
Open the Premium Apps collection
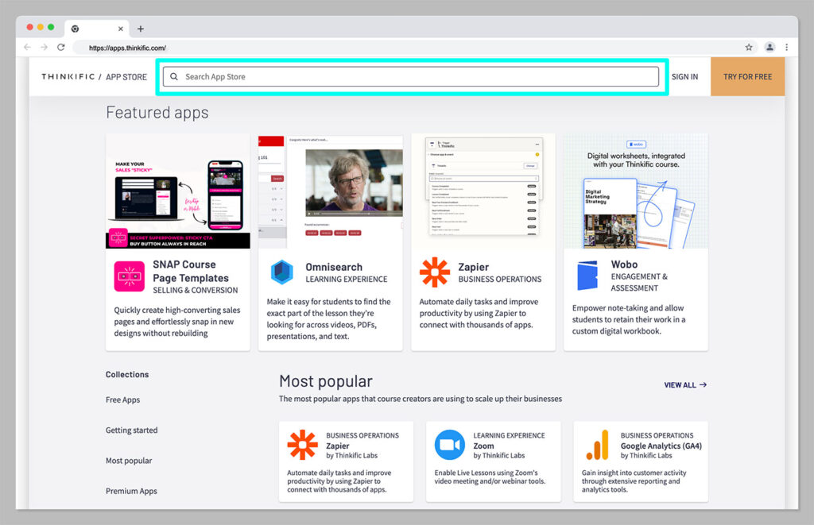click(131, 491)
